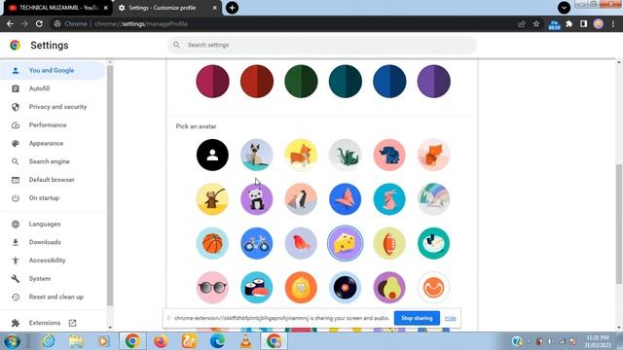The width and height of the screenshot is (623, 350).
Task: Select the sunglasses avatar
Action: coord(212,288)
